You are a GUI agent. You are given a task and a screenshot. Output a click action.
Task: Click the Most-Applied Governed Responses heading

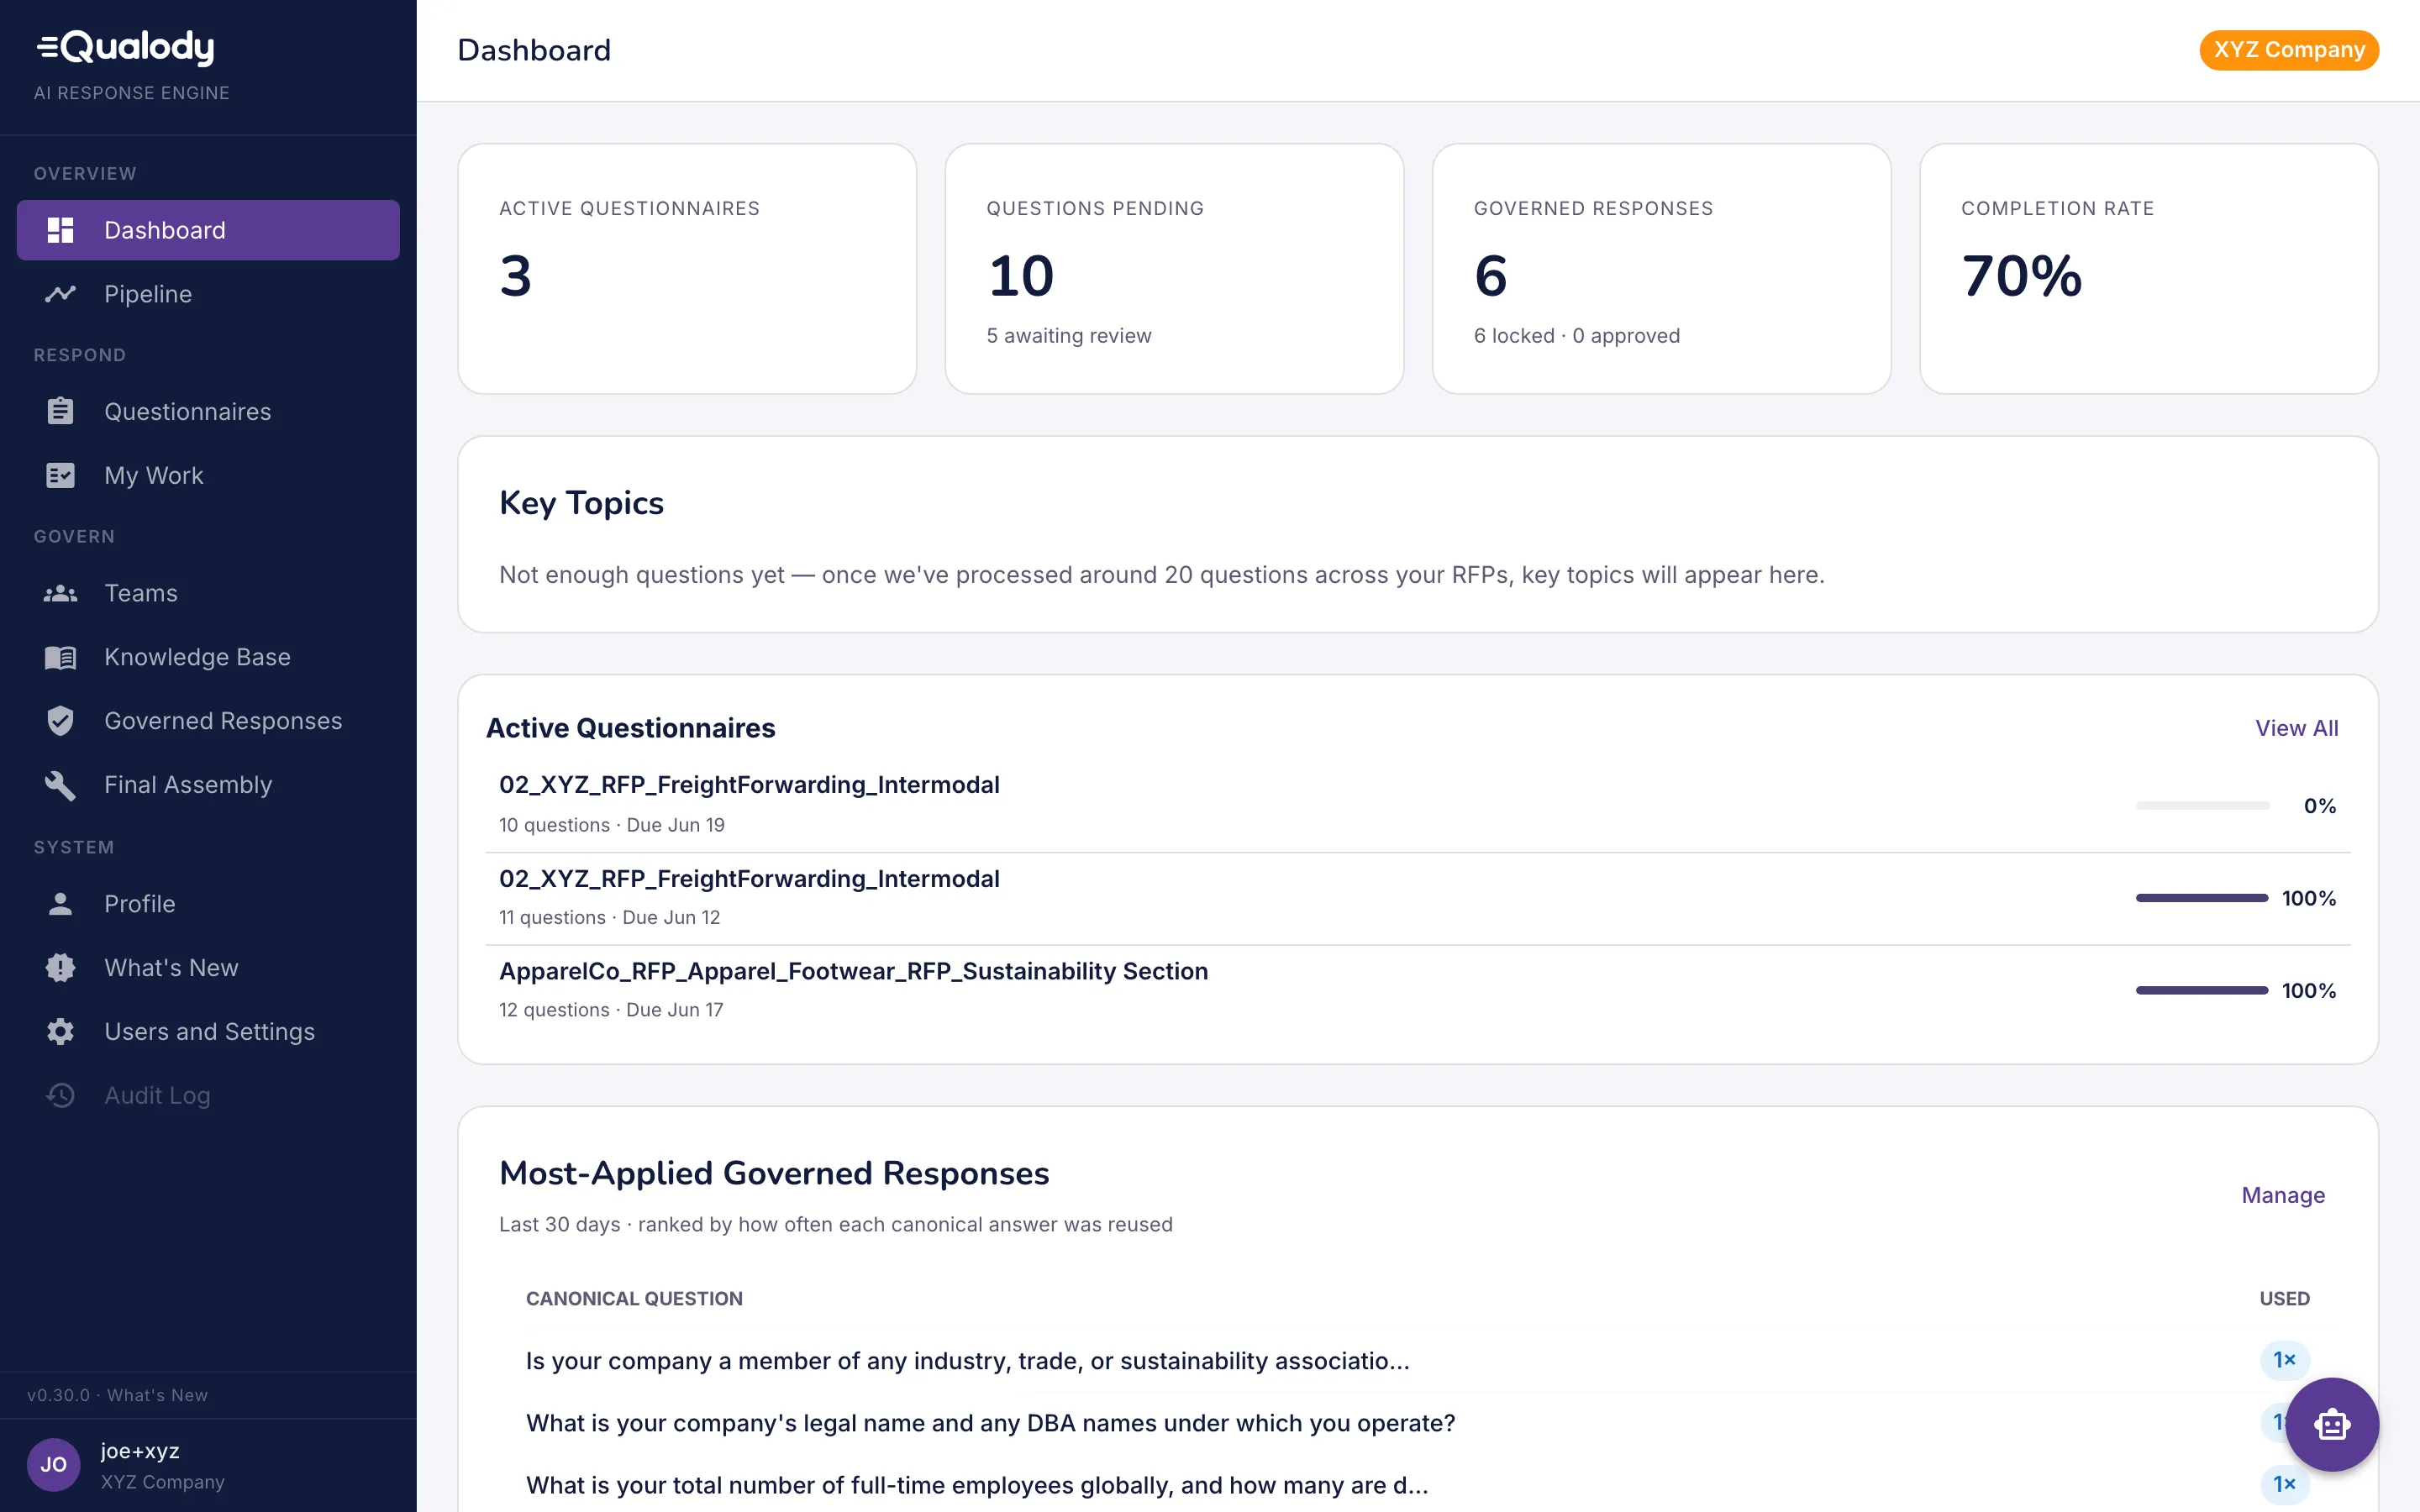click(x=774, y=1173)
